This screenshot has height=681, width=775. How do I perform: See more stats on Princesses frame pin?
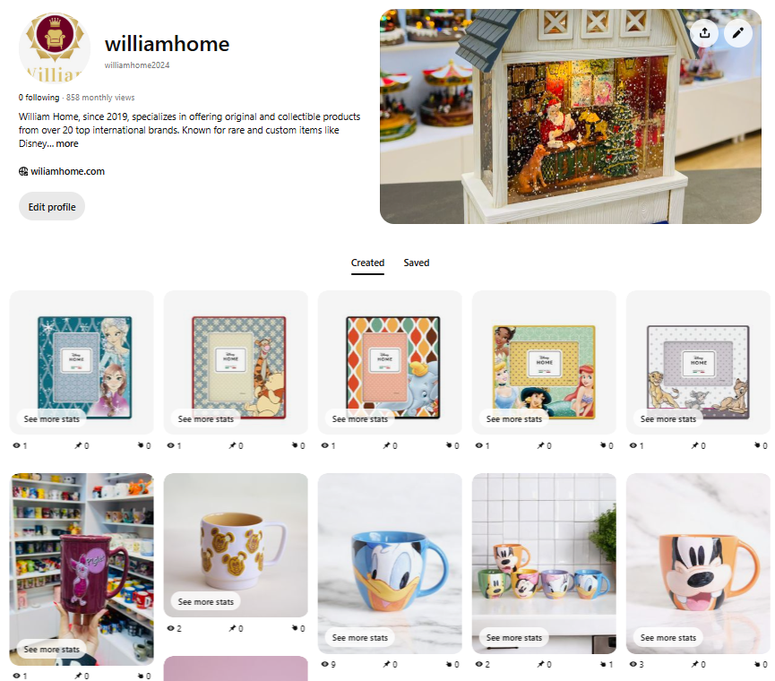click(514, 419)
